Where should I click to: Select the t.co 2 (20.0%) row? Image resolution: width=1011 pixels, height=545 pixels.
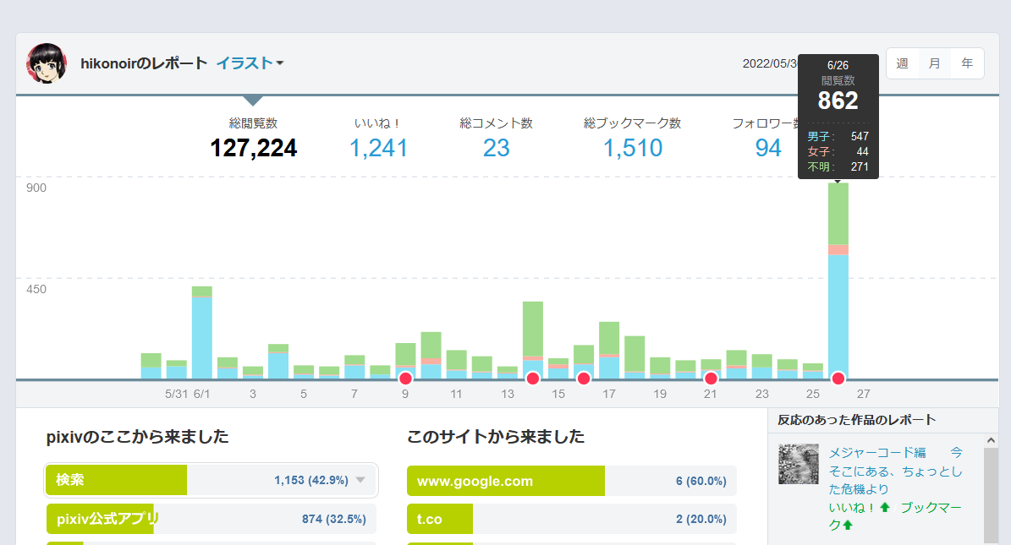click(571, 519)
